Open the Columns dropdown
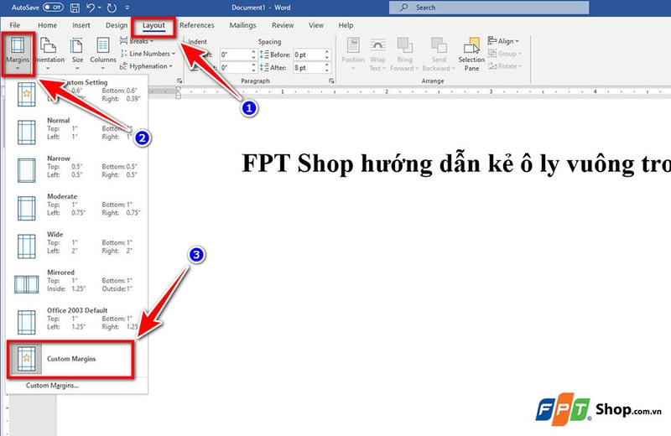 click(102, 54)
